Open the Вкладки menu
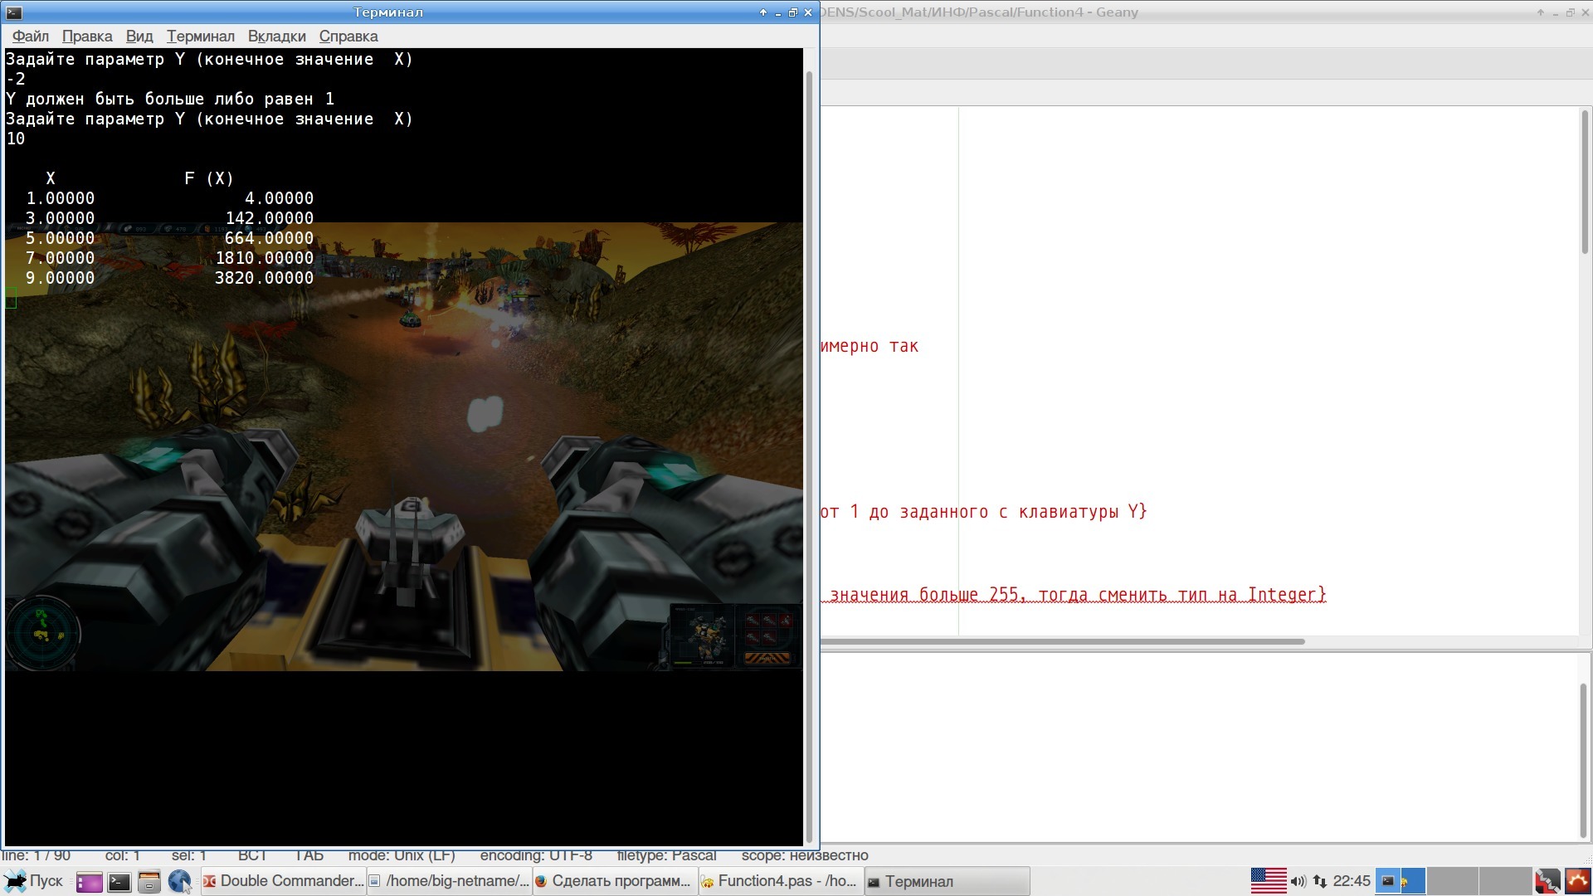Image resolution: width=1593 pixels, height=896 pixels. (x=276, y=37)
